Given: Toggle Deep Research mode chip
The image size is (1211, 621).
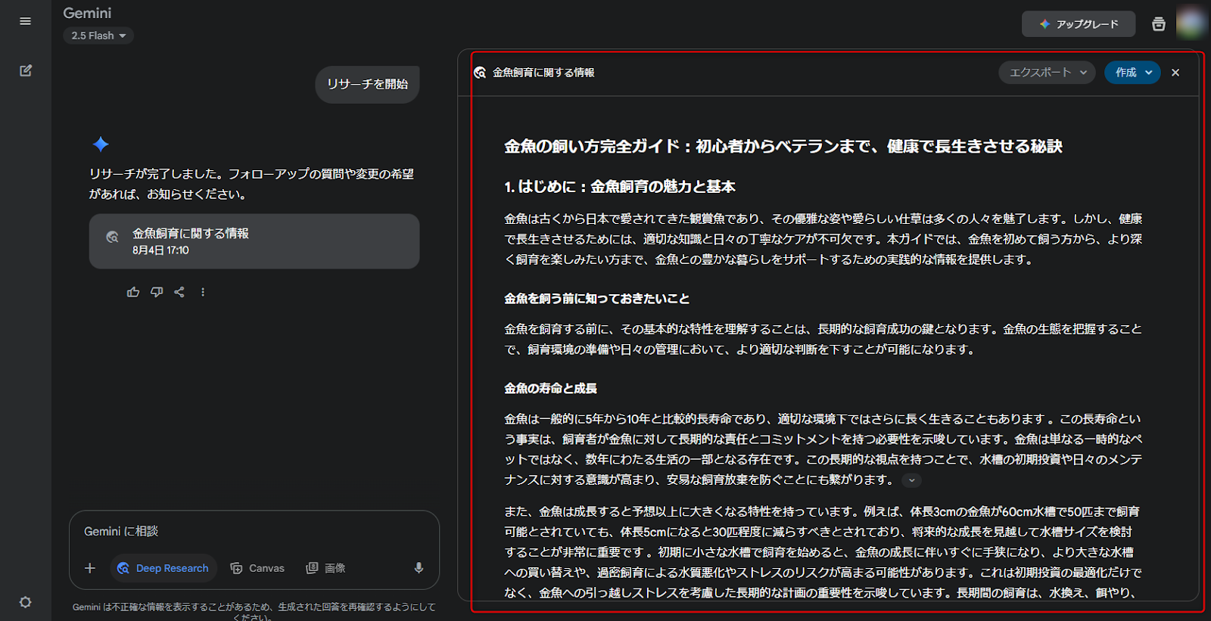Looking at the screenshot, I should [x=163, y=568].
